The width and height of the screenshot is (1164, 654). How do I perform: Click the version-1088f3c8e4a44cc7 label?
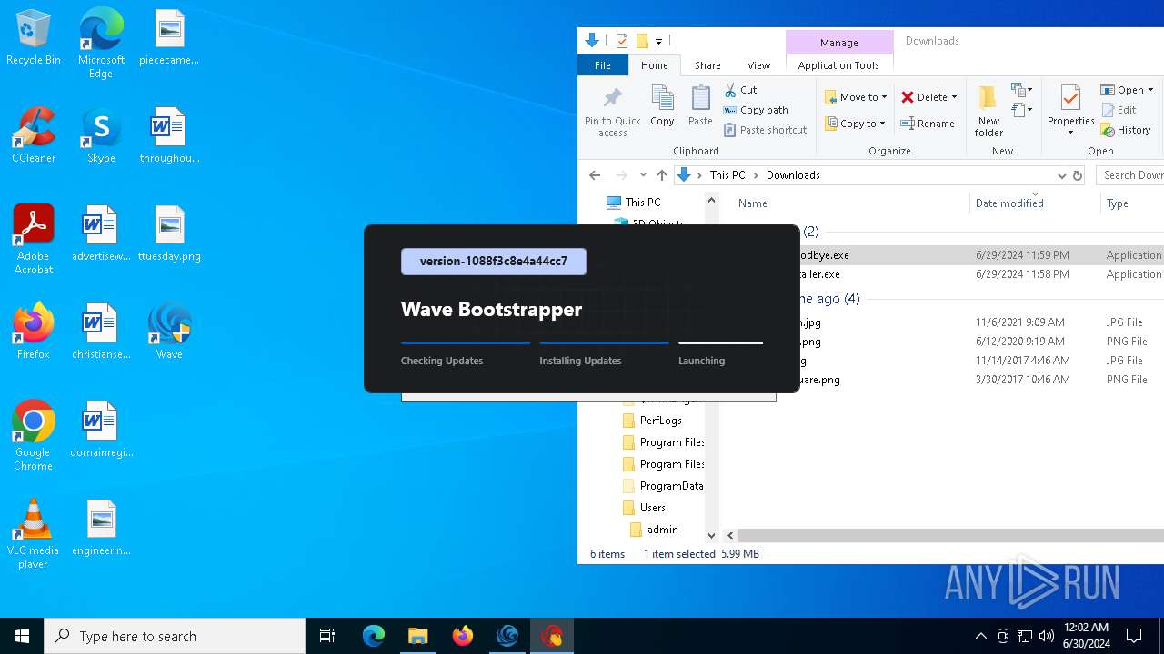[x=494, y=262]
